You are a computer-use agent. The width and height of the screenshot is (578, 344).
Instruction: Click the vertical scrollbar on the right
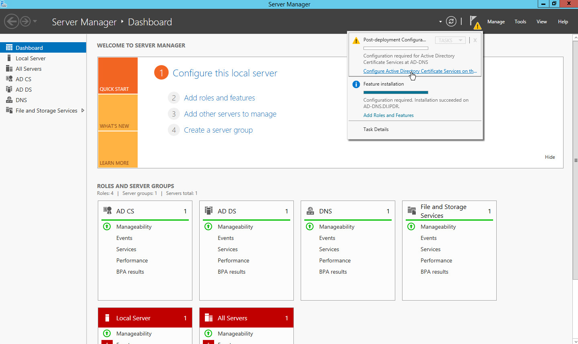[x=575, y=161]
